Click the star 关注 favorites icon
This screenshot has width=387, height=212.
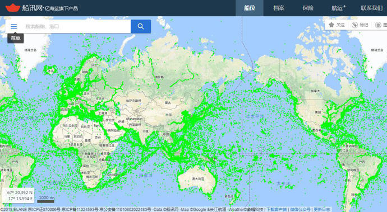coord(331,25)
